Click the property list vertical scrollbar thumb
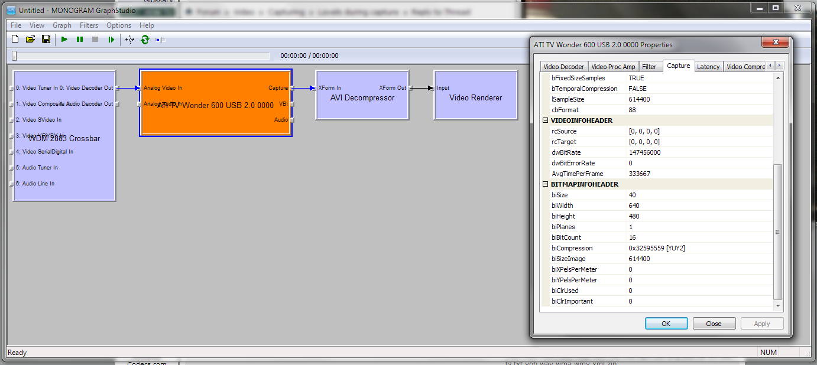The height and width of the screenshot is (365, 817). (x=778, y=232)
